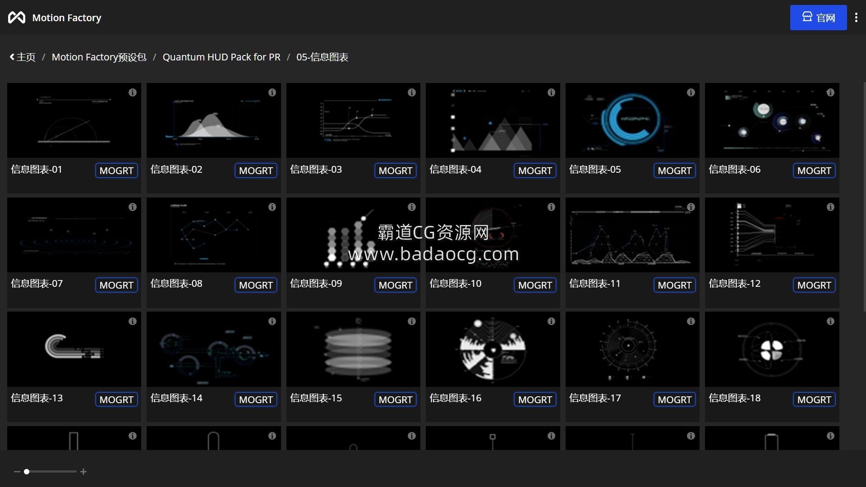The width and height of the screenshot is (866, 487).
Task: Show info for 信息图表-17
Action: coord(691,322)
